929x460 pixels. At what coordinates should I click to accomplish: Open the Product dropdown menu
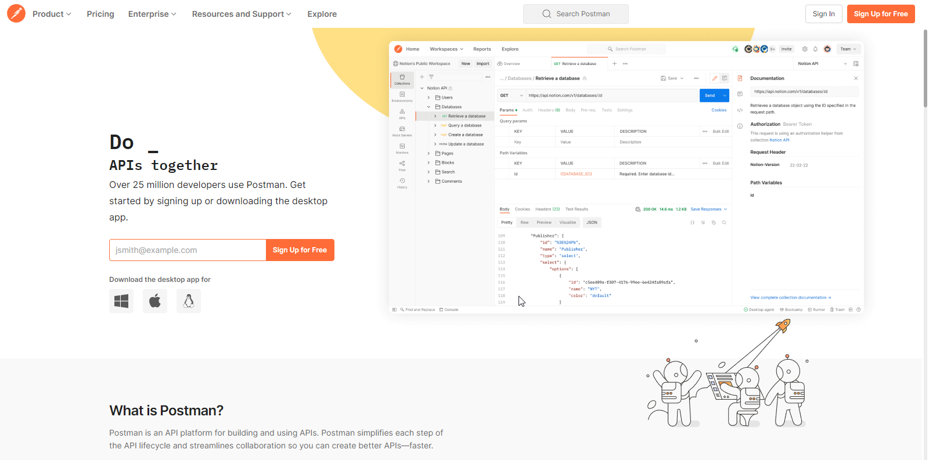(52, 14)
